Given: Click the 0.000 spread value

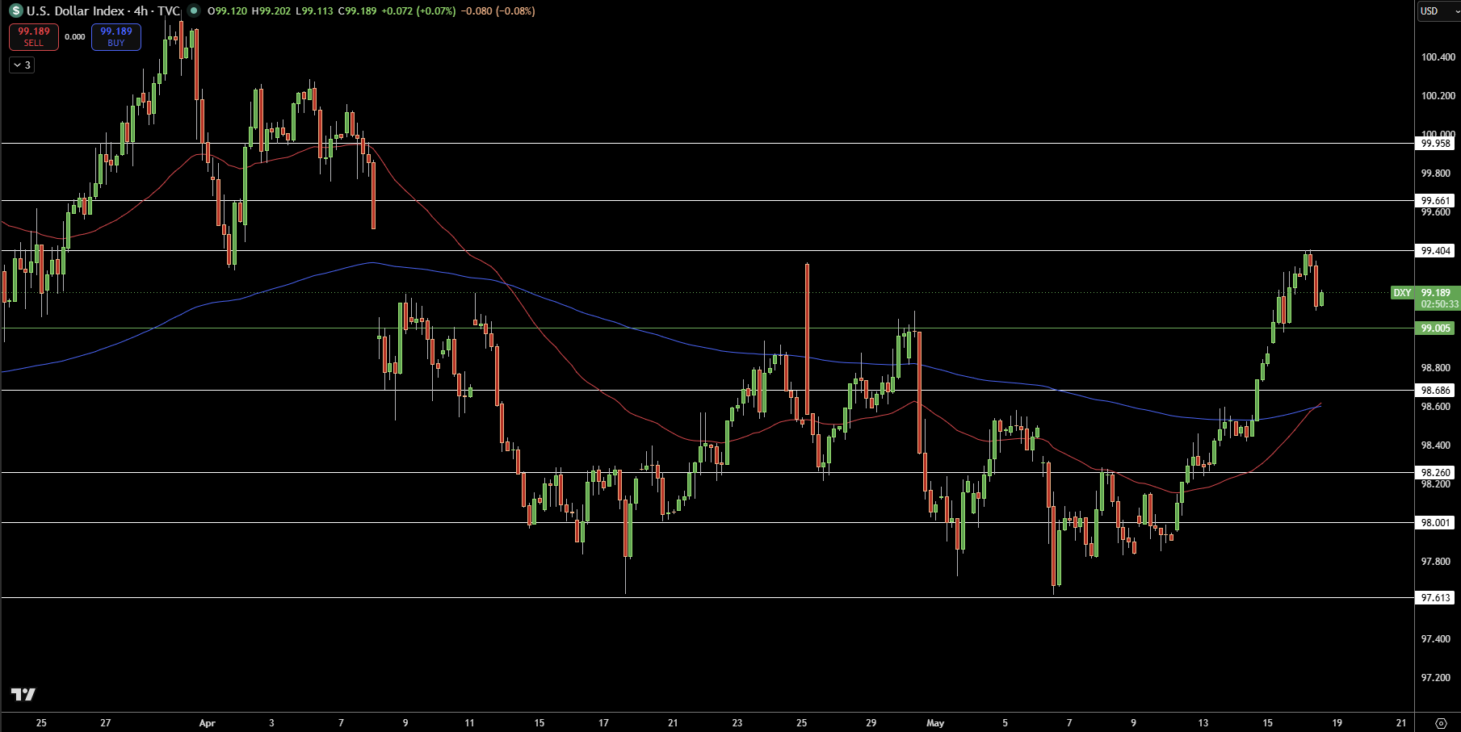Looking at the screenshot, I should (x=75, y=37).
